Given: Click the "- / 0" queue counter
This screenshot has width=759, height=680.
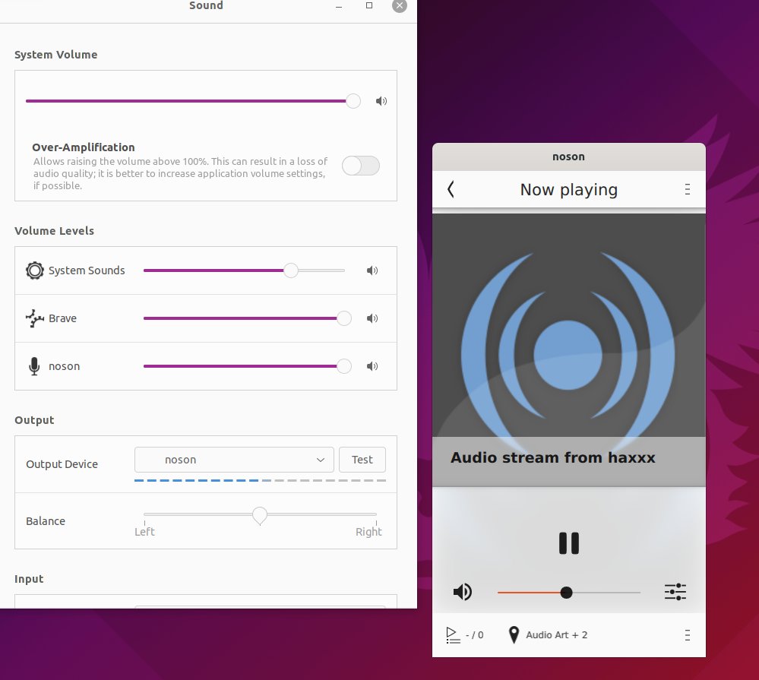Looking at the screenshot, I should [x=474, y=635].
